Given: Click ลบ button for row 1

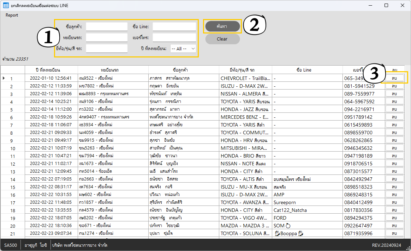Looking at the screenshot, I should point(394,78).
